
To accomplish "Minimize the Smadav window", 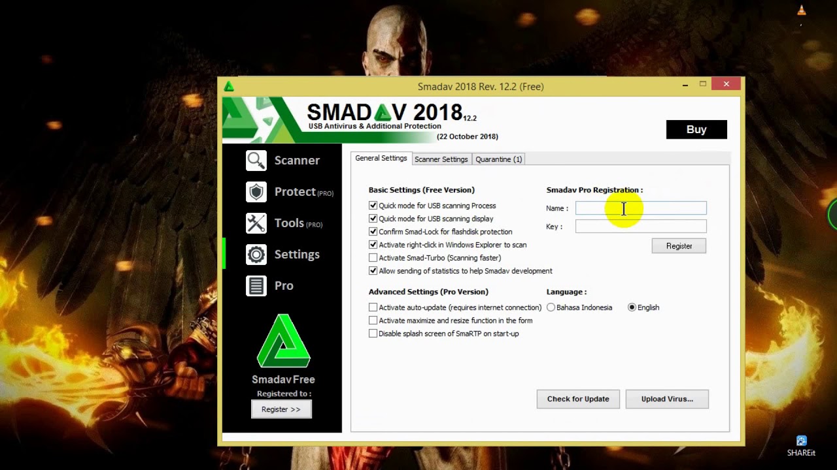I will (685, 84).
